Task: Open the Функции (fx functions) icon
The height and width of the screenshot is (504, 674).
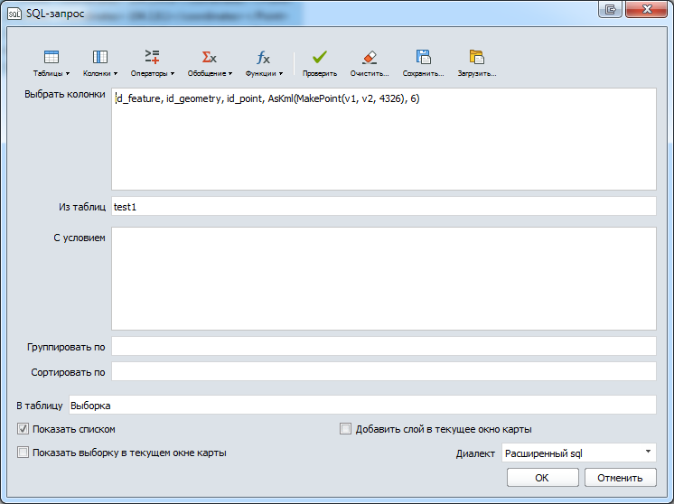Action: [x=263, y=58]
